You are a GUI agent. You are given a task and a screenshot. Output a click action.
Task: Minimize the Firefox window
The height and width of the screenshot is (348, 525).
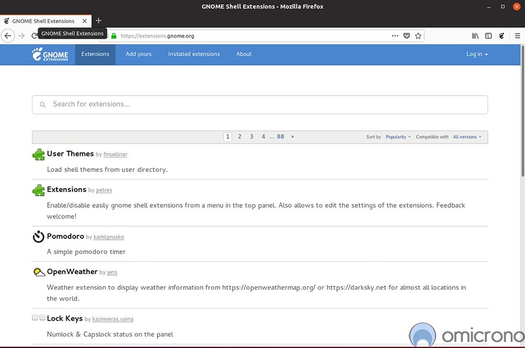(489, 7)
